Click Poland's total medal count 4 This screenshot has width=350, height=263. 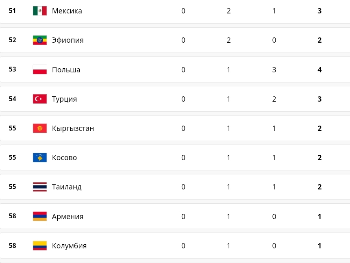pyautogui.click(x=320, y=70)
